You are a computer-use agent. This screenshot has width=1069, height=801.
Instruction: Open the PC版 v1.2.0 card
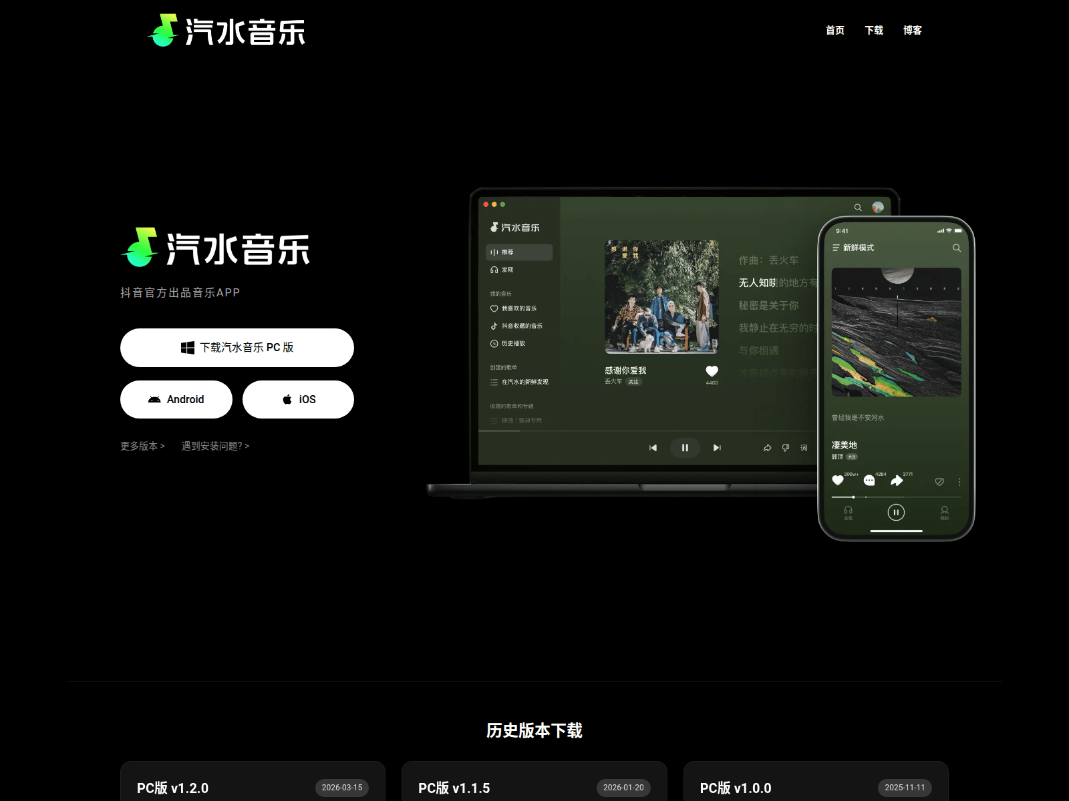[x=253, y=782]
